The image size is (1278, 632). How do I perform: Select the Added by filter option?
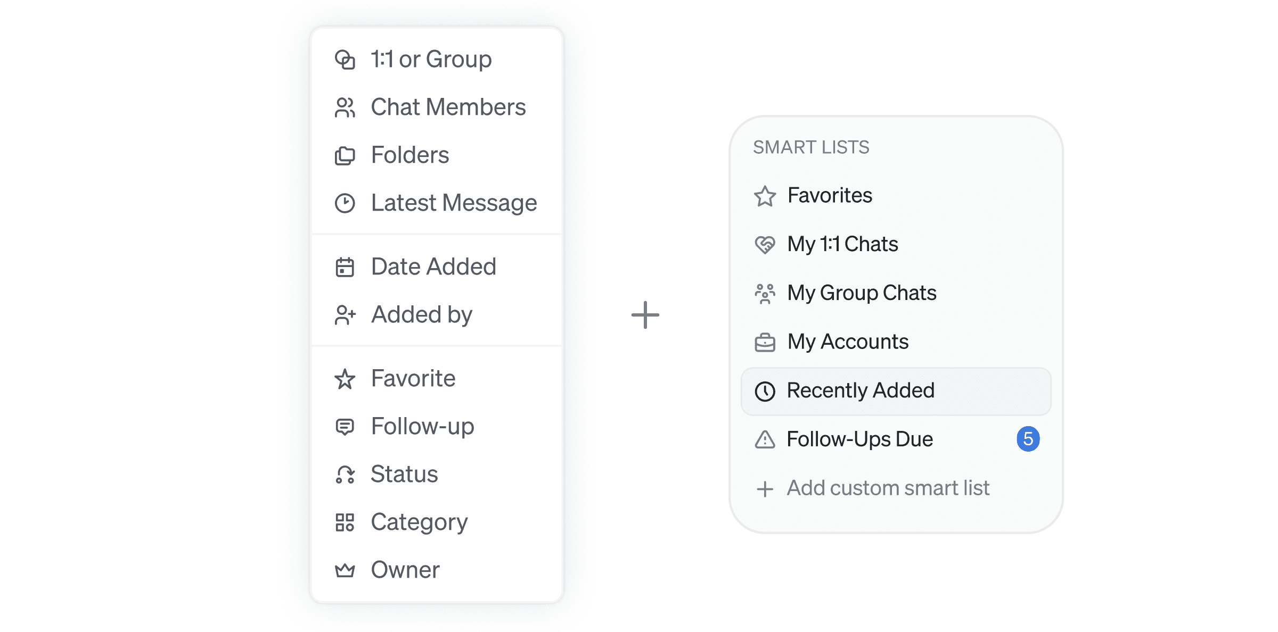pyautogui.click(x=421, y=315)
